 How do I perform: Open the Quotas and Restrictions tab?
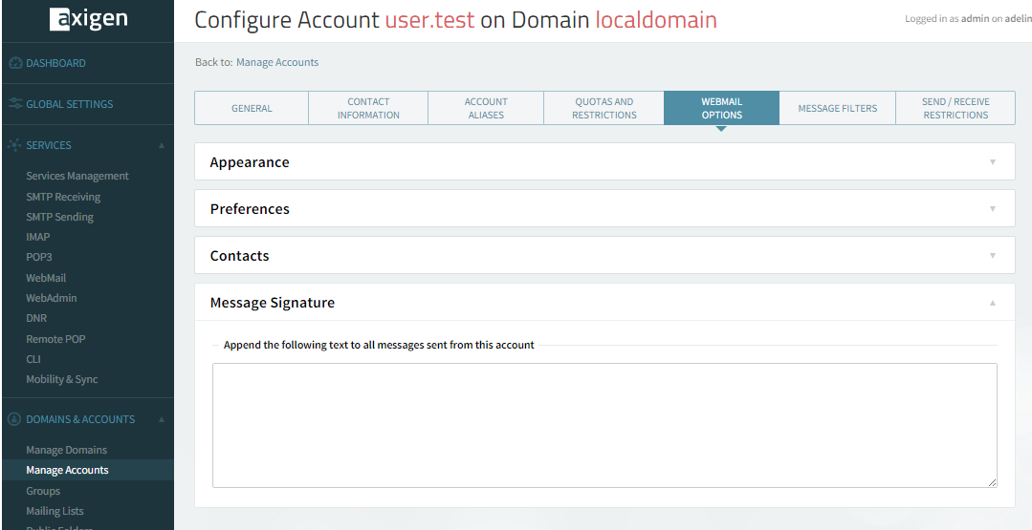coord(604,109)
